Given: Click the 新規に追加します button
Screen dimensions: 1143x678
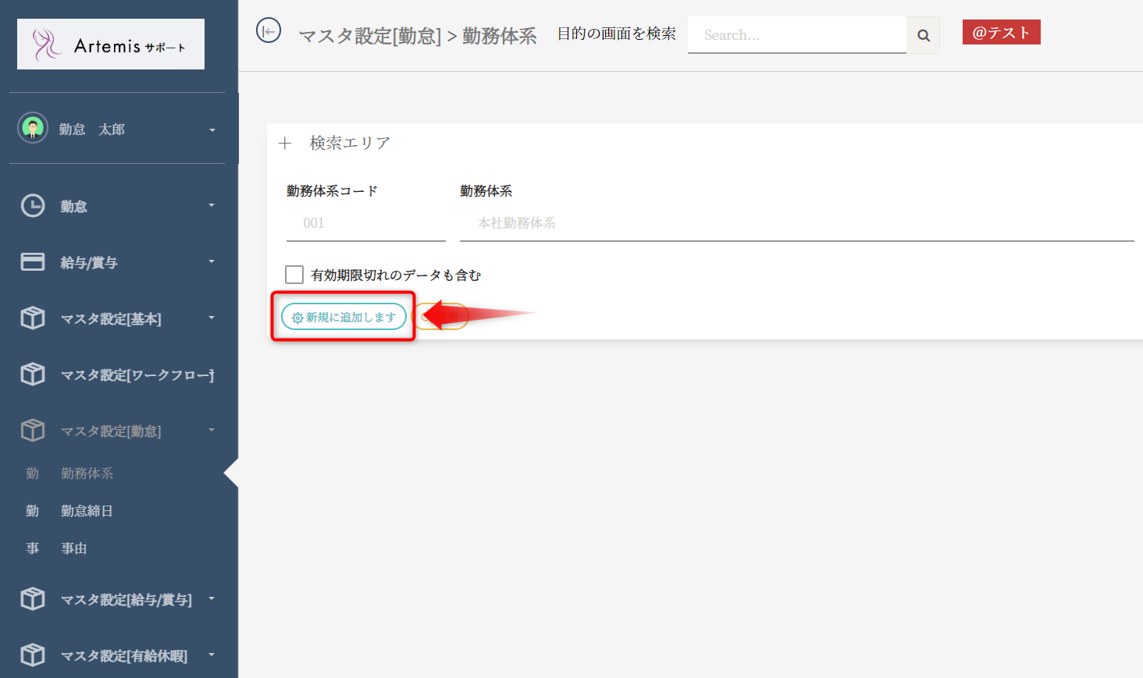Looking at the screenshot, I should pyautogui.click(x=344, y=318).
